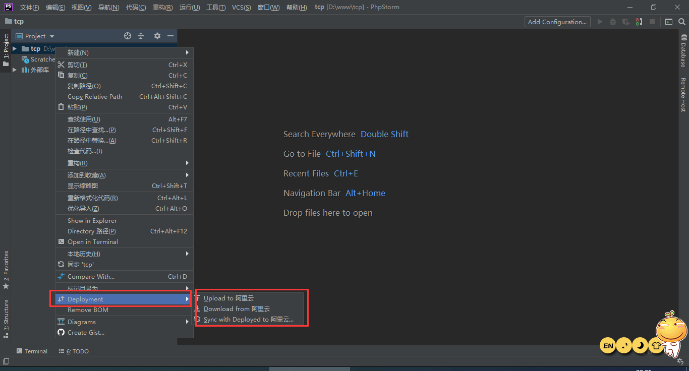The width and height of the screenshot is (689, 371).
Task: Click the tool windows square in bottom-left corner
Action: (x=6, y=361)
